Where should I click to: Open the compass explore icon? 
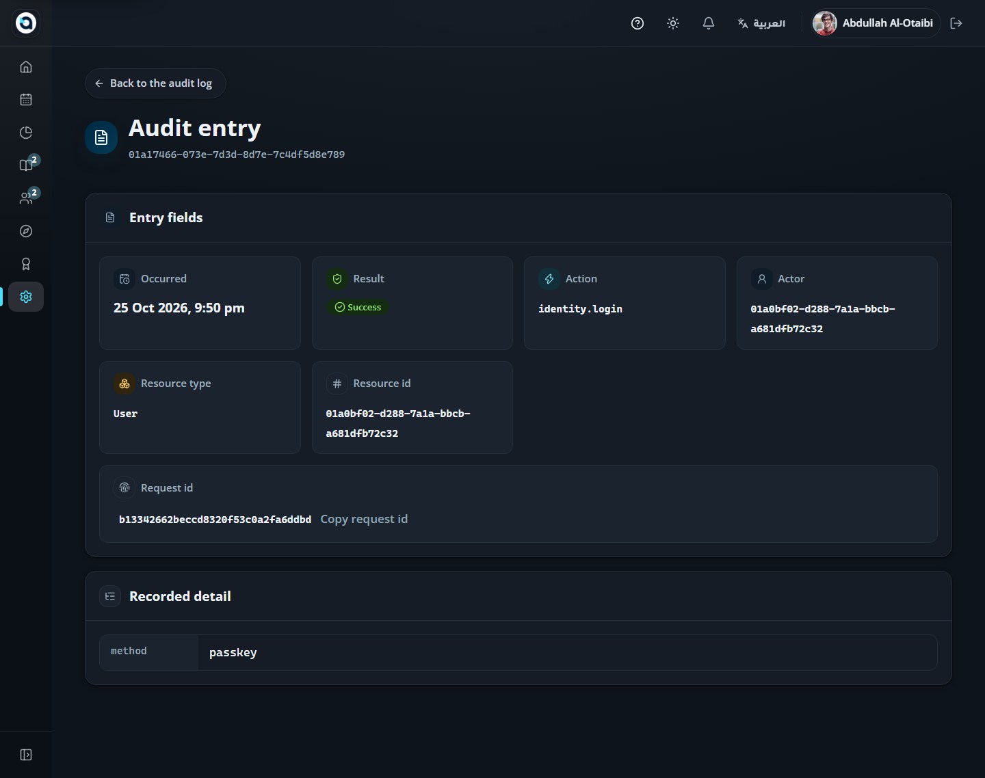point(26,231)
